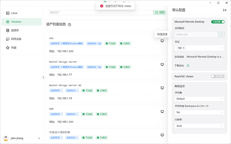231x144 pixels.
Task: Click the 搜索资产 search input field
Action: pos(100,12)
